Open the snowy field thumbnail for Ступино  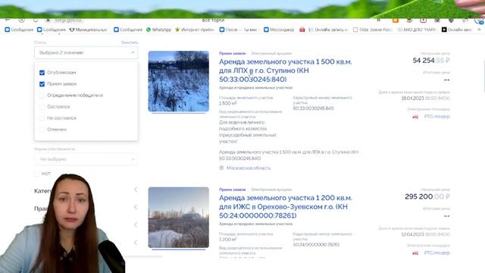179,81
